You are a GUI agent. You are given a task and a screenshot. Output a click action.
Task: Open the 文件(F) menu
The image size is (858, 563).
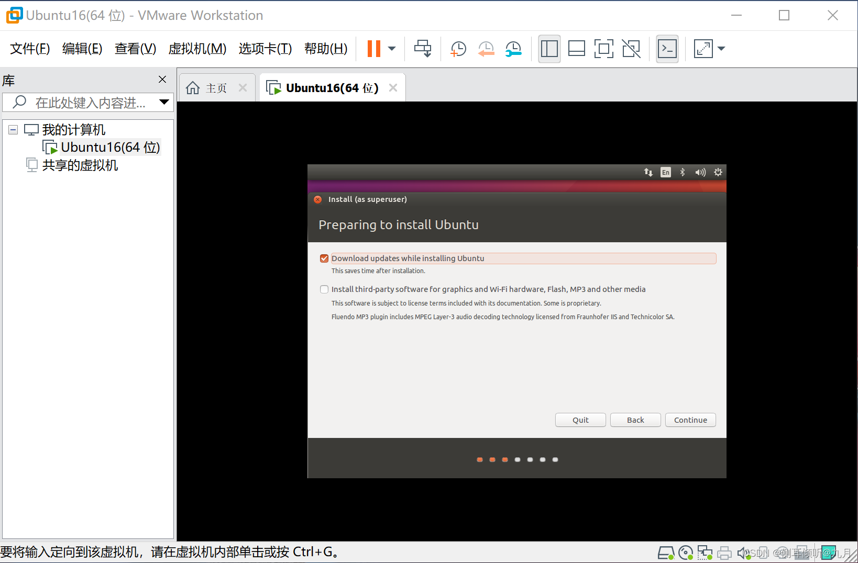tap(30, 49)
